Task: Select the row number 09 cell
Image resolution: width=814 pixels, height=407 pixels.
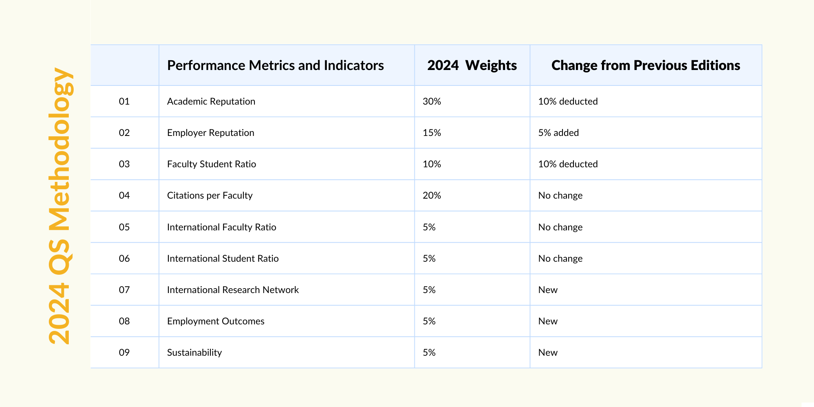Action: click(x=124, y=352)
